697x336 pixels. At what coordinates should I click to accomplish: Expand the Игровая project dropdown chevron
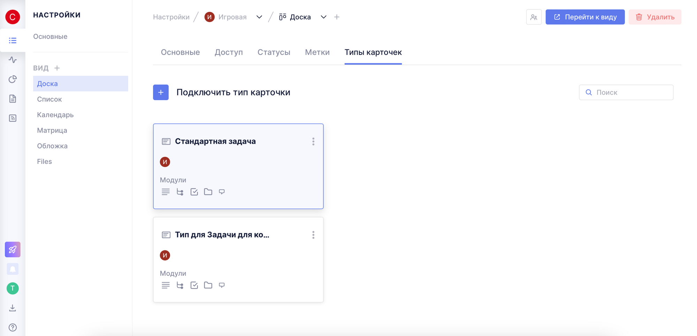259,17
